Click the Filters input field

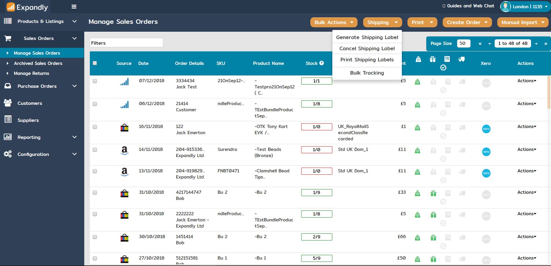click(x=126, y=43)
